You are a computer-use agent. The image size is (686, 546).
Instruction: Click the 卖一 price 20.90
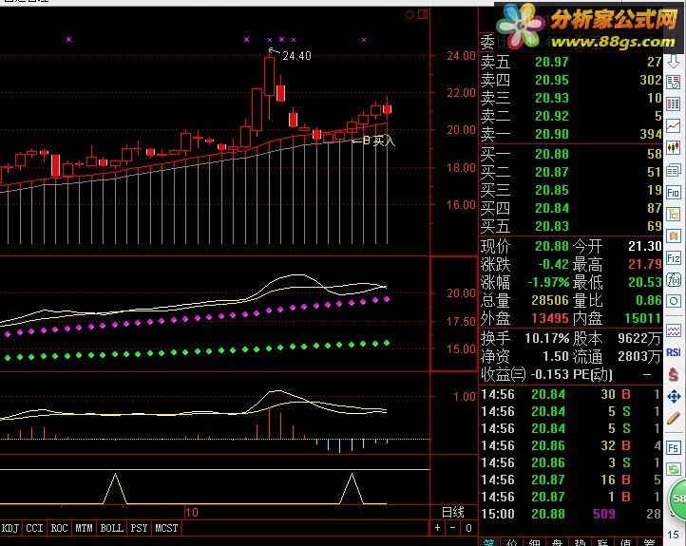[x=552, y=134]
